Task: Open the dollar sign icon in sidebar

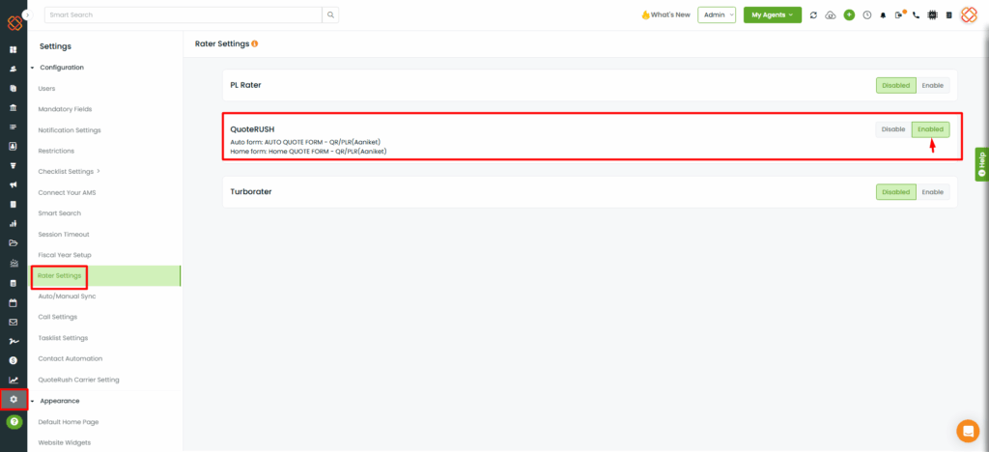Action: coord(14,360)
